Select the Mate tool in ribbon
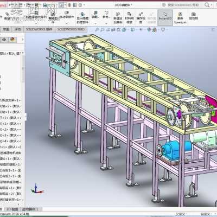The image size is (217, 217). (x=7, y=16)
